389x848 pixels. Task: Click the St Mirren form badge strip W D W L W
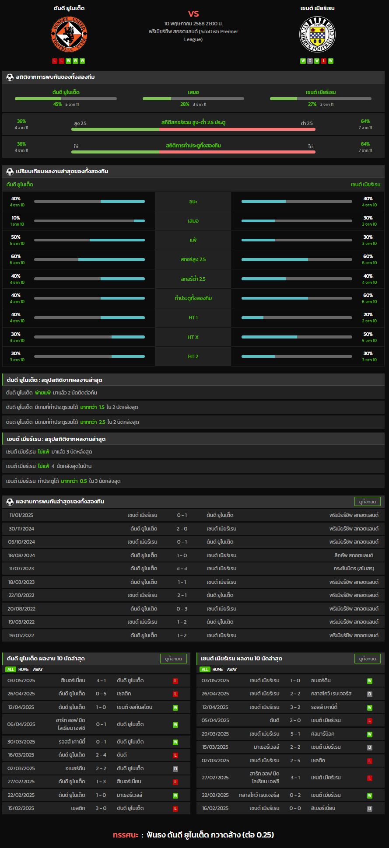point(317,61)
